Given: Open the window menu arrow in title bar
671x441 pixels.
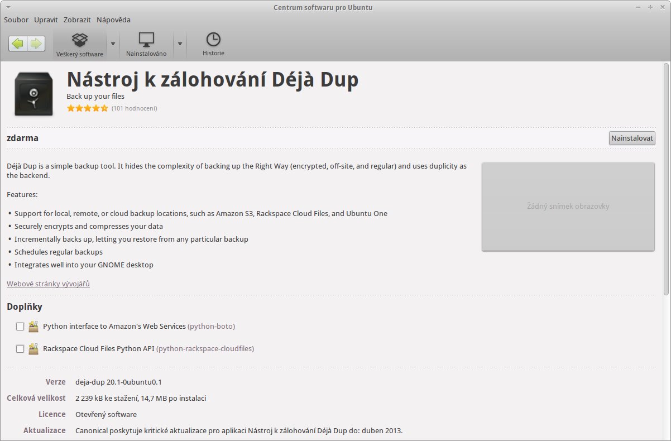Looking at the screenshot, I should [x=8, y=7].
